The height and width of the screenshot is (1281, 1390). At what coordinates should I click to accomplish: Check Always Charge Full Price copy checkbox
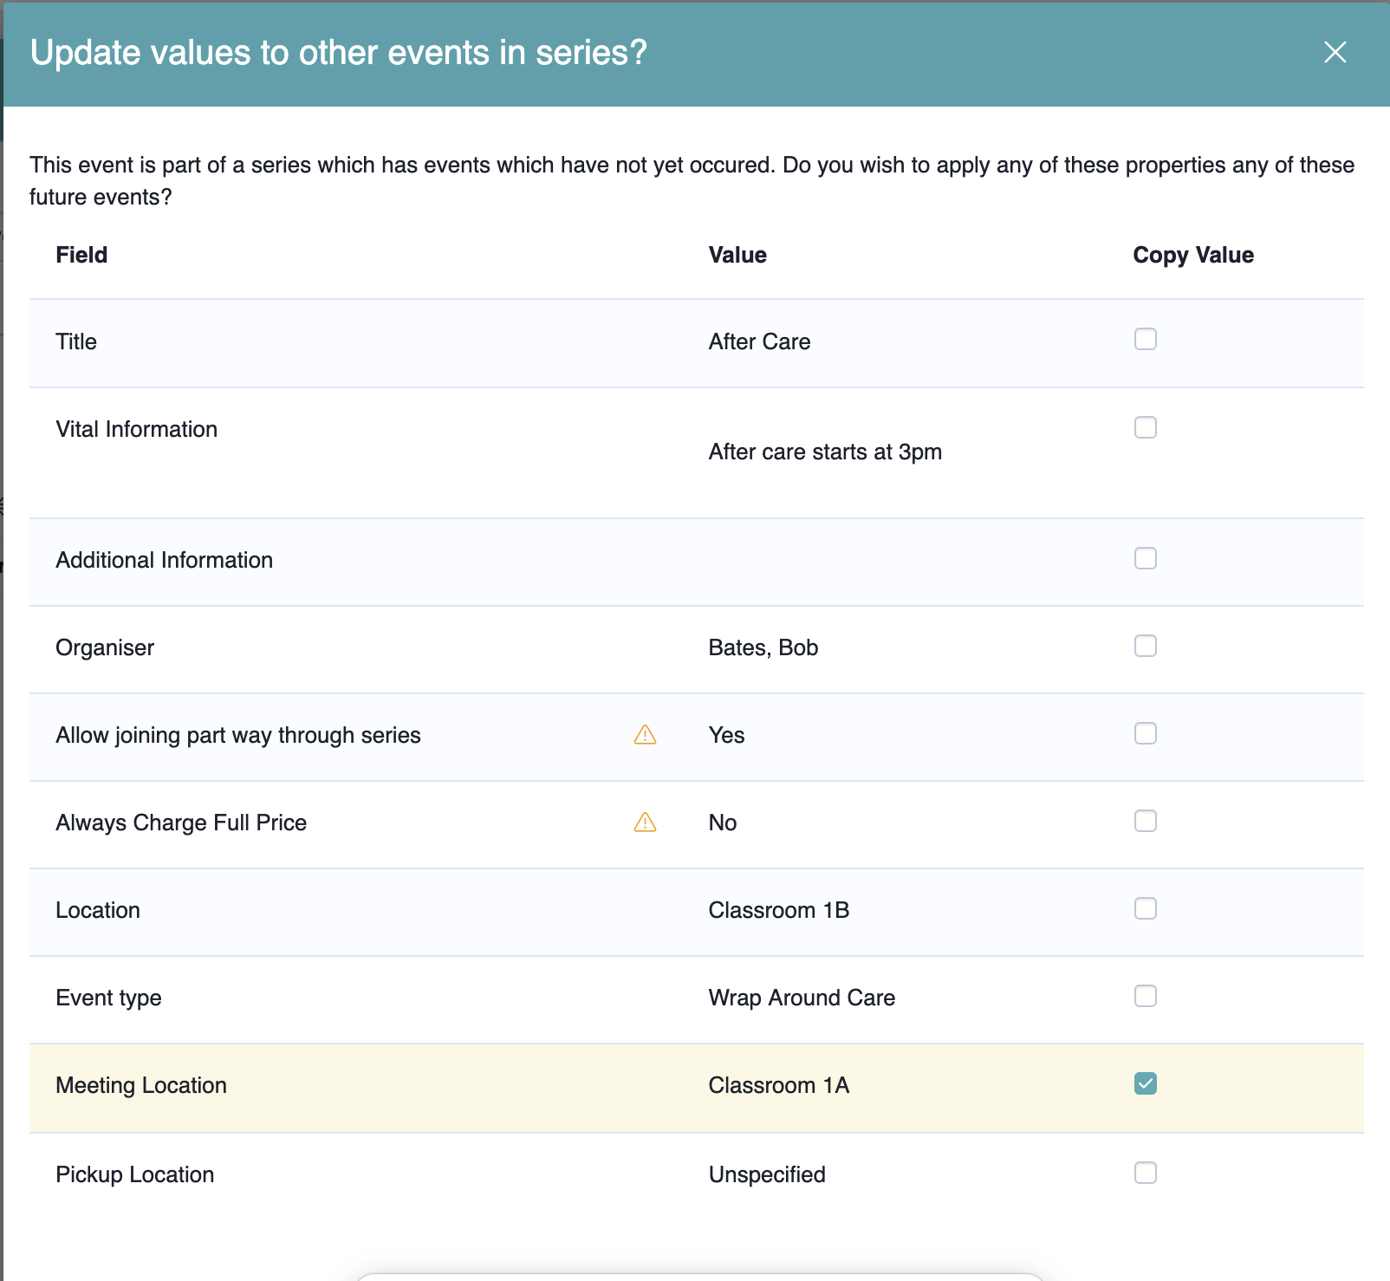click(x=1145, y=822)
